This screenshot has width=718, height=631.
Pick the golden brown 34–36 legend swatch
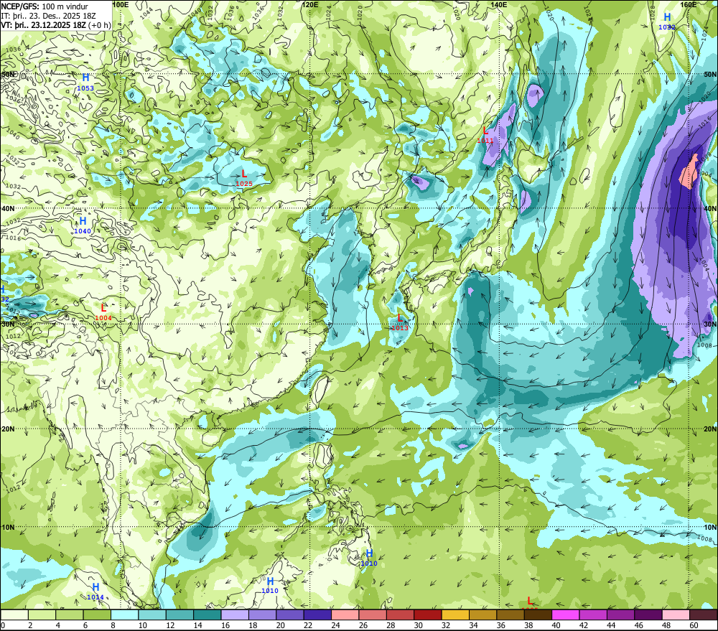482,615
